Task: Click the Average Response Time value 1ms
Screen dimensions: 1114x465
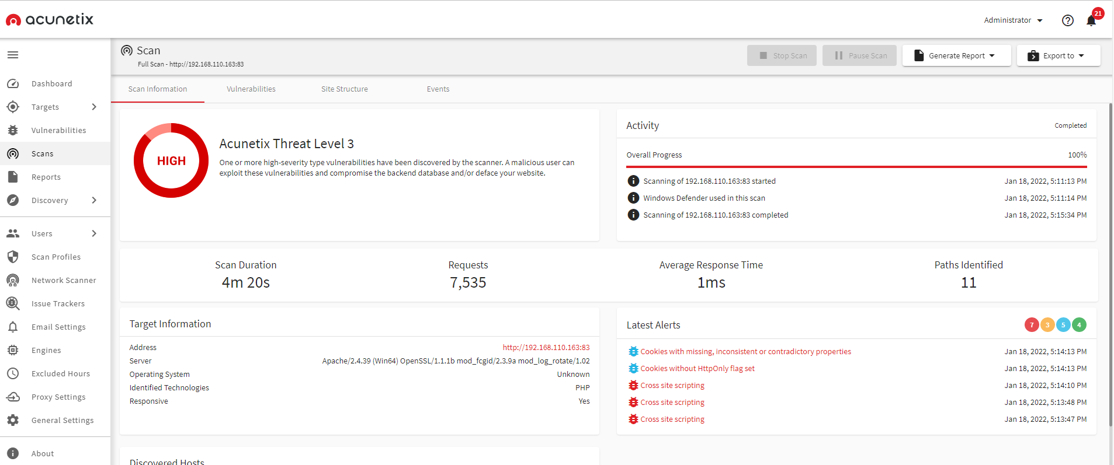Action: click(x=711, y=282)
